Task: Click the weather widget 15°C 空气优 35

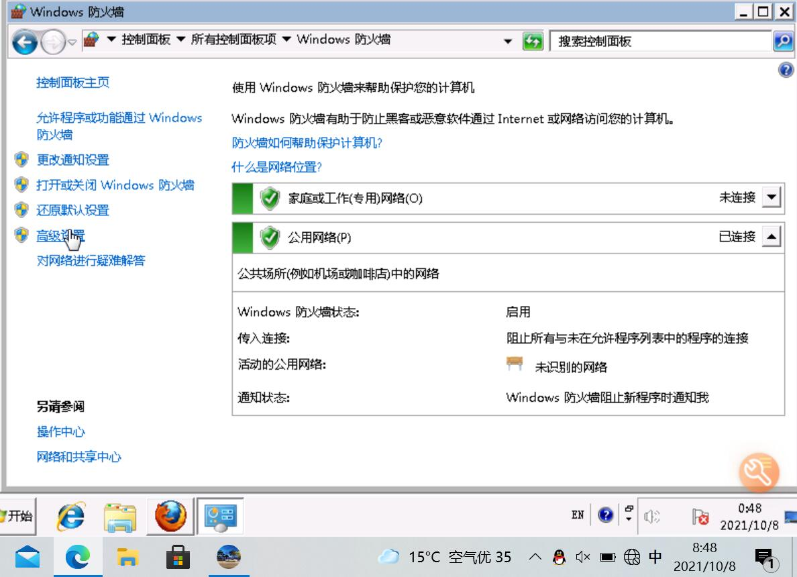Action: point(444,557)
